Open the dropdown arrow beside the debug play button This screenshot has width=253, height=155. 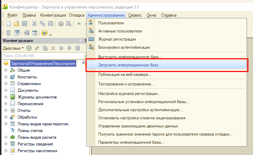click(x=51, y=35)
